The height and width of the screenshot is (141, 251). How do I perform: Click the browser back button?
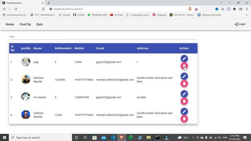[4, 9]
